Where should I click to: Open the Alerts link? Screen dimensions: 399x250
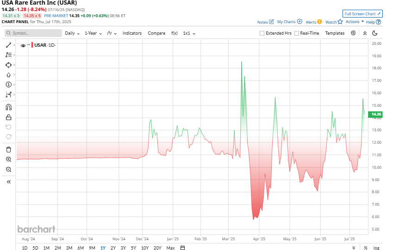click(311, 22)
